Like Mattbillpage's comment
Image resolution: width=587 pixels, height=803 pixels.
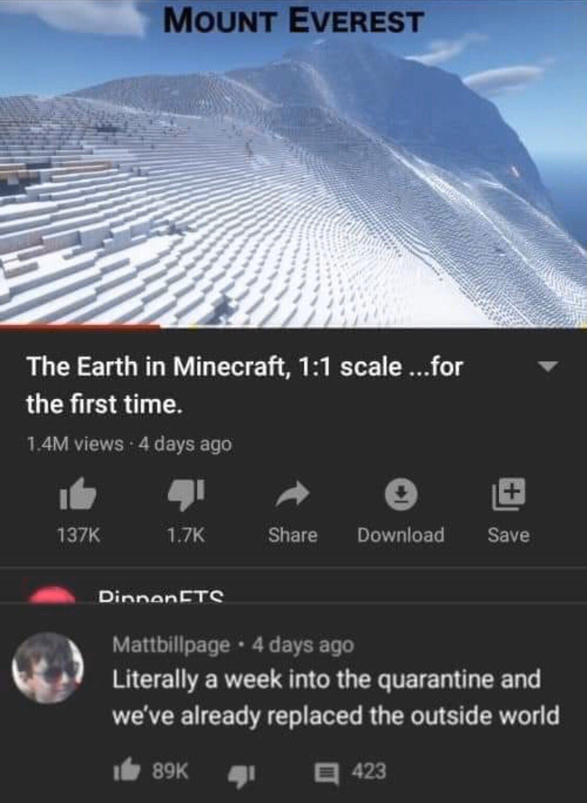[x=127, y=772]
